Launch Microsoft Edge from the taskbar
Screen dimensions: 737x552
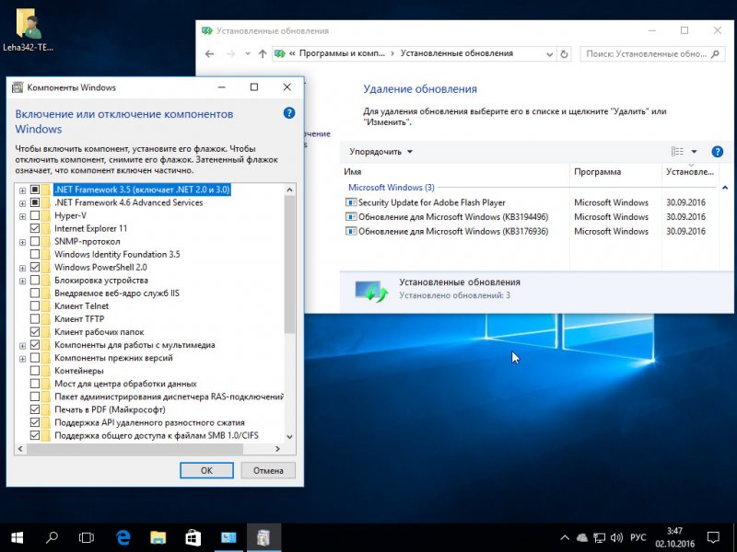point(123,537)
